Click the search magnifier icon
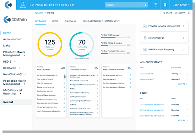This screenshot has width=195, height=133. point(145,5)
